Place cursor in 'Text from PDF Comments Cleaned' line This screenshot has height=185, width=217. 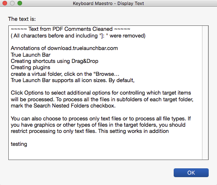tap(70, 29)
